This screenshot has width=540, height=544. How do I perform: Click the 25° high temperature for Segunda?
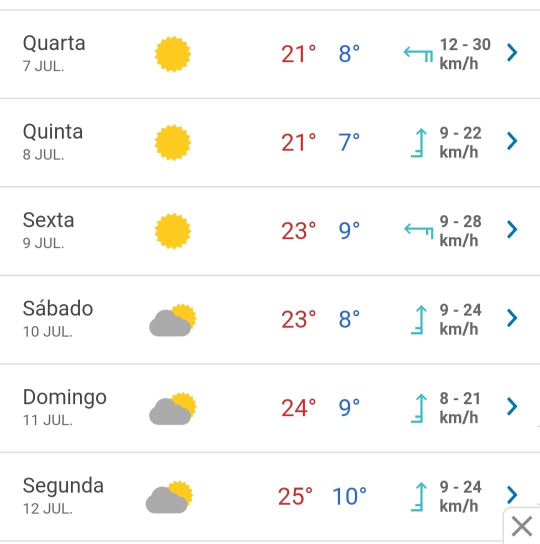[x=295, y=496]
